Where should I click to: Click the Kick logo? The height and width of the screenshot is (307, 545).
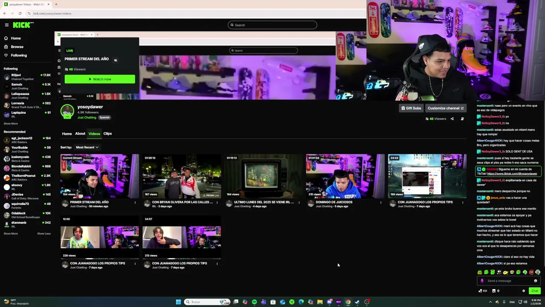point(23,25)
